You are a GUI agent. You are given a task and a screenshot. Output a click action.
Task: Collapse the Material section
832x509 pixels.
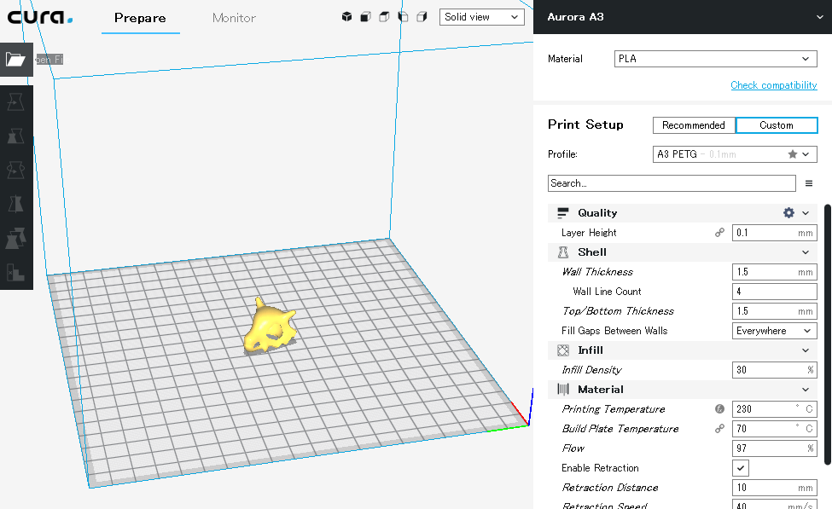pos(806,390)
